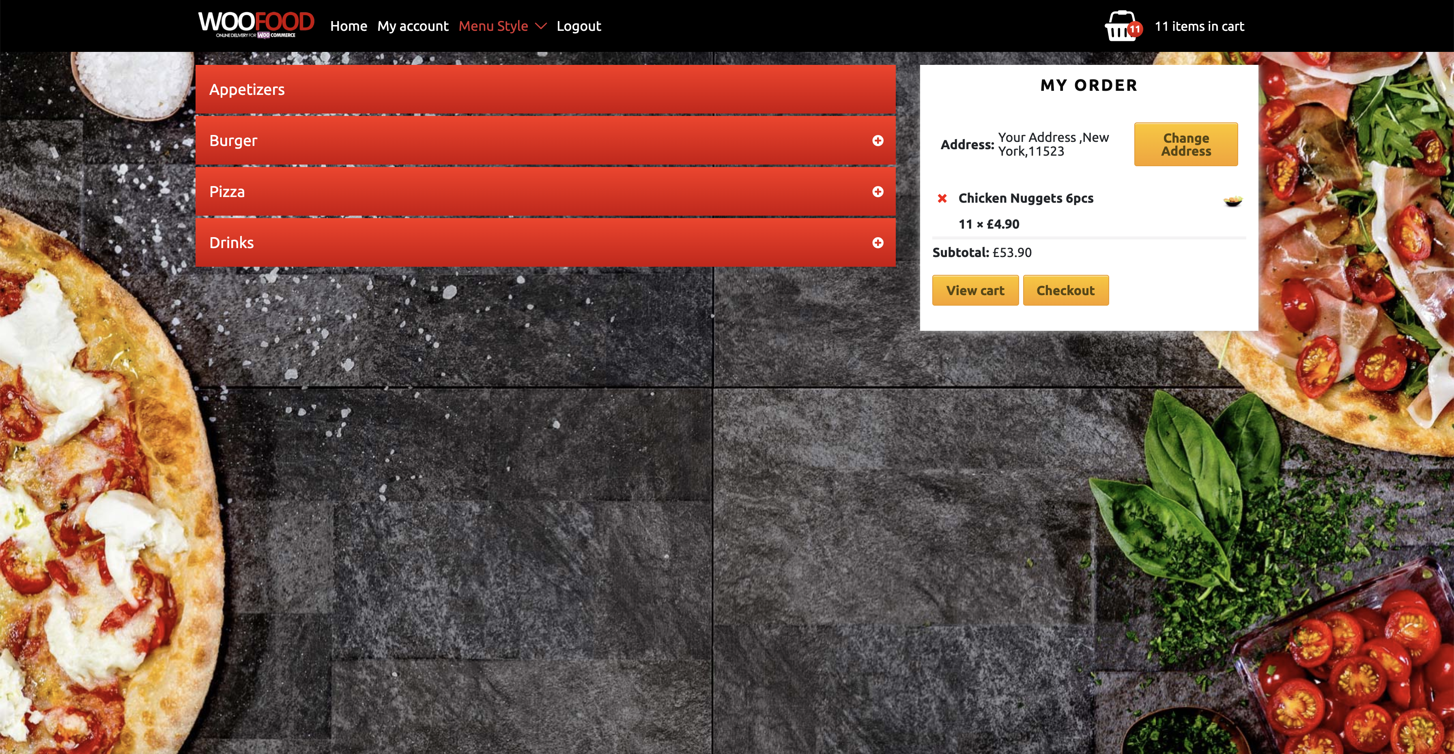
Task: Open the shopping basket cart icon
Action: 1123,26
